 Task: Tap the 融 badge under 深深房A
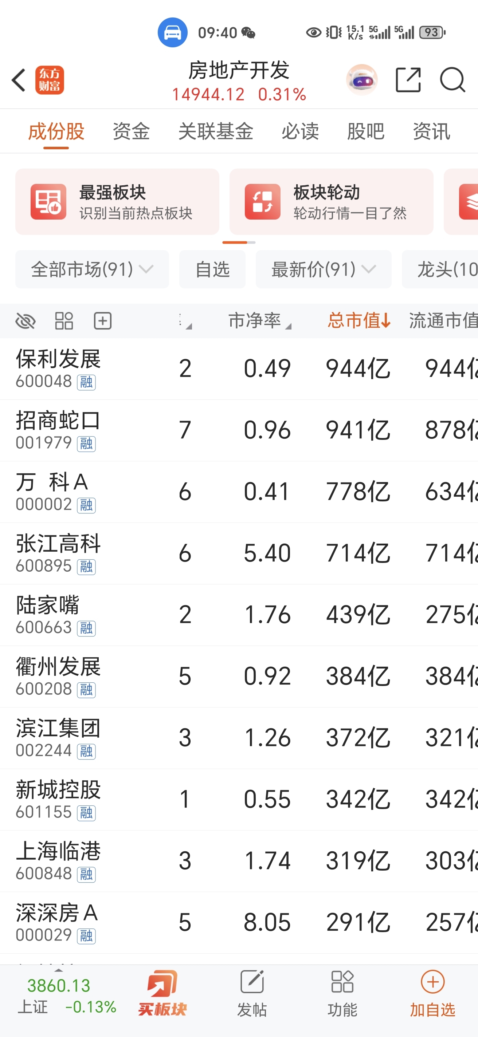[x=86, y=937]
